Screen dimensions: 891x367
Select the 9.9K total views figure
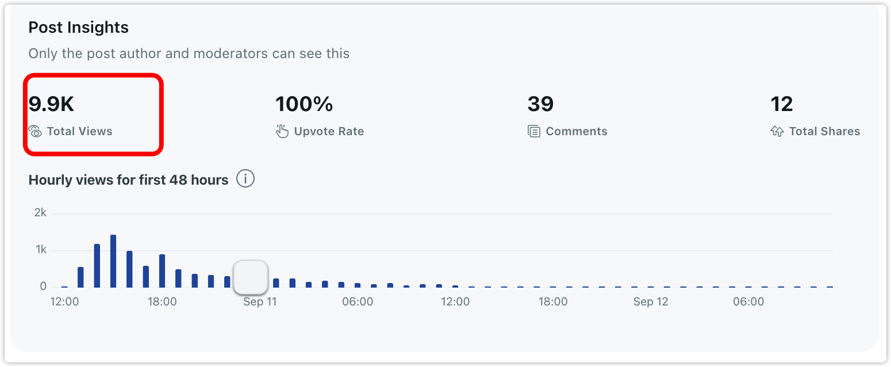coord(52,104)
